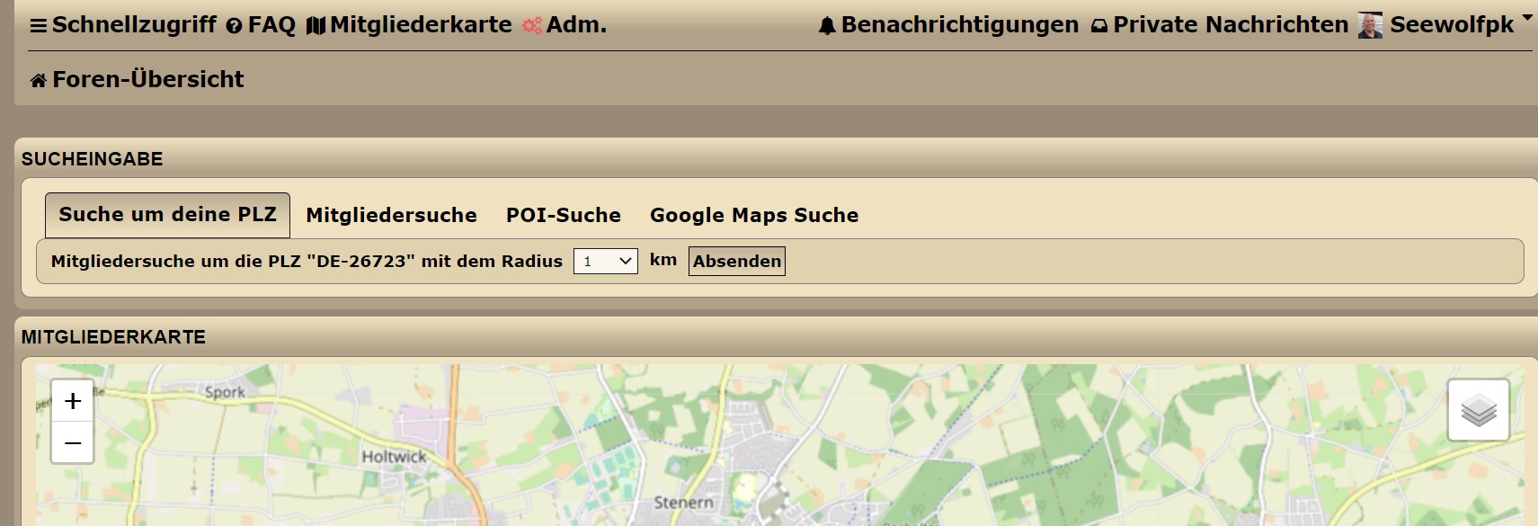Image resolution: width=1538 pixels, height=526 pixels.
Task: Click the Spork label on the map
Action: coord(225,392)
